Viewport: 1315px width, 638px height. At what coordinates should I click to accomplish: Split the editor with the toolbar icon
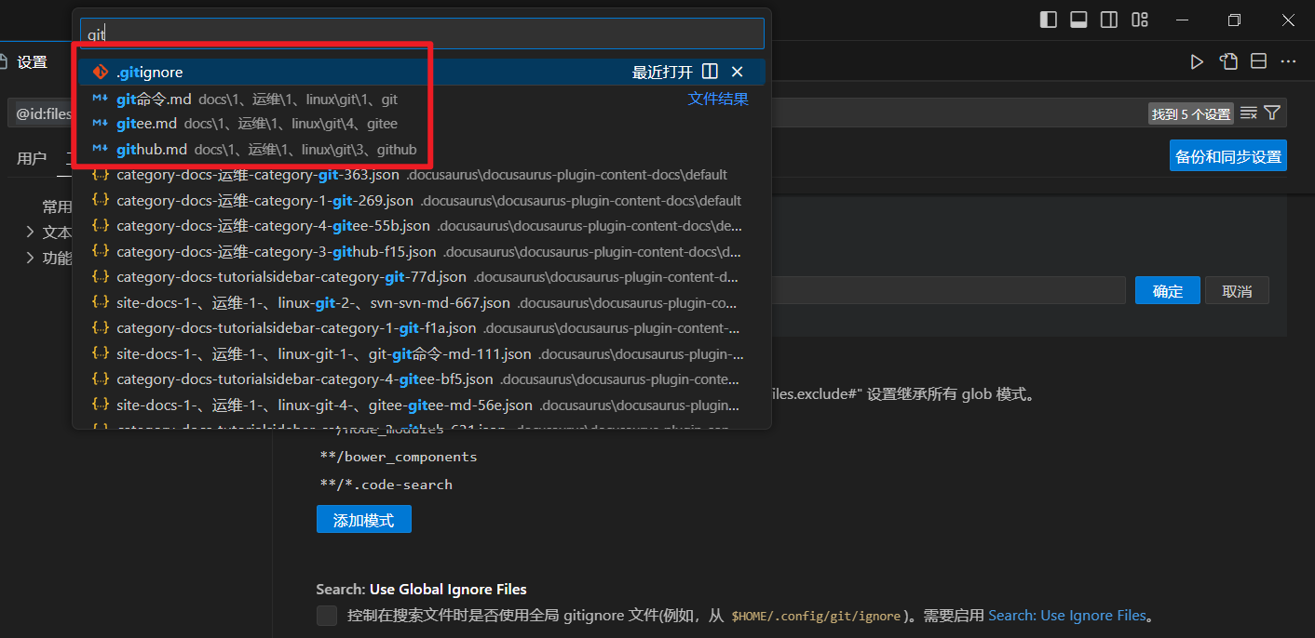[x=1258, y=61]
